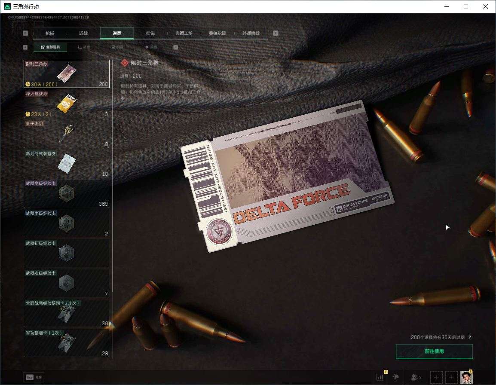Open the player avatar portrait
The width and height of the screenshot is (496, 385).
pos(466,377)
